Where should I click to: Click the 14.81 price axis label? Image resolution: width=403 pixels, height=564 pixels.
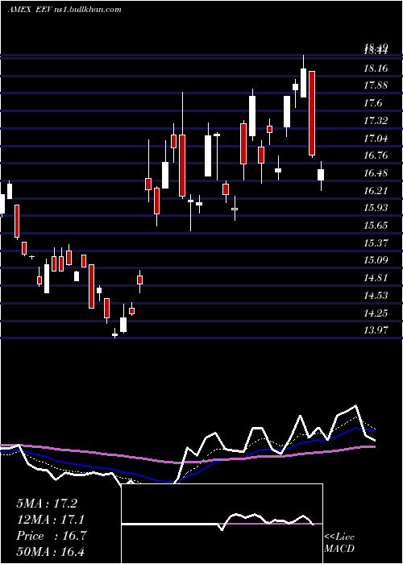[376, 278]
